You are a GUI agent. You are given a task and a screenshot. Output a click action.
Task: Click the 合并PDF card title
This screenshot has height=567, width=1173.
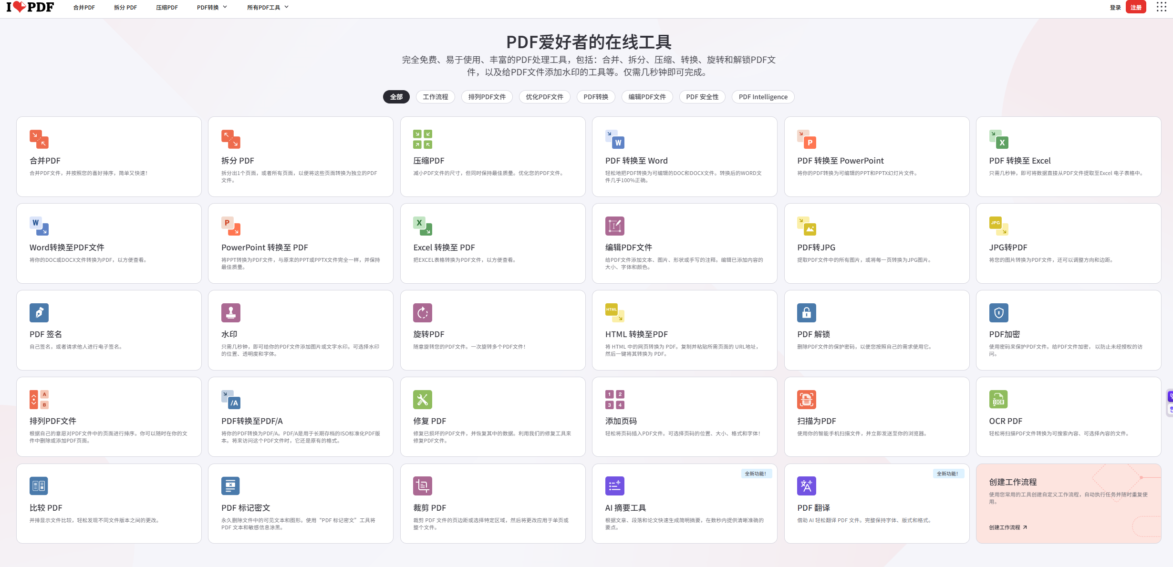coord(45,161)
